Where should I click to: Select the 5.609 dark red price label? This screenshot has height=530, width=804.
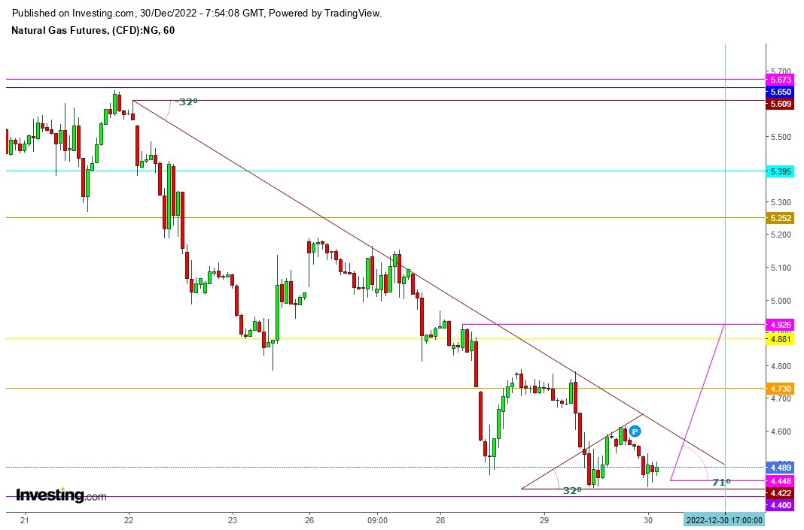point(780,104)
